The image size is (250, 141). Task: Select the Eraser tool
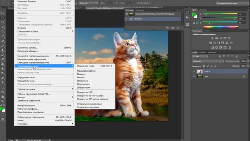[x=3, y=59]
